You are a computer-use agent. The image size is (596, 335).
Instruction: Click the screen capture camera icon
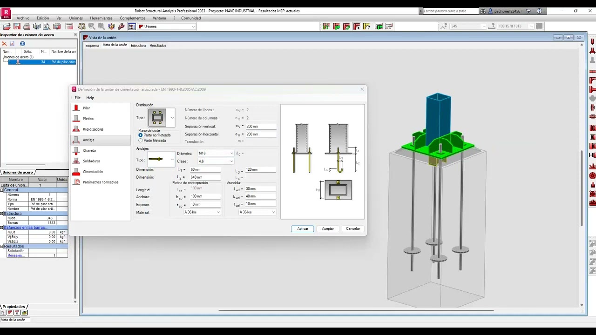[56, 27]
